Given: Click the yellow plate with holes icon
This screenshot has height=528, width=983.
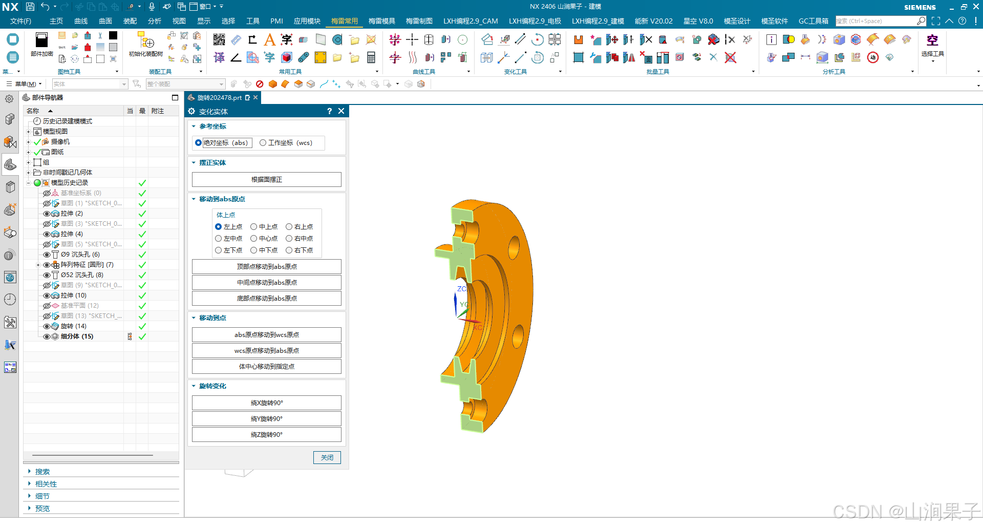Looking at the screenshot, I should [x=320, y=57].
